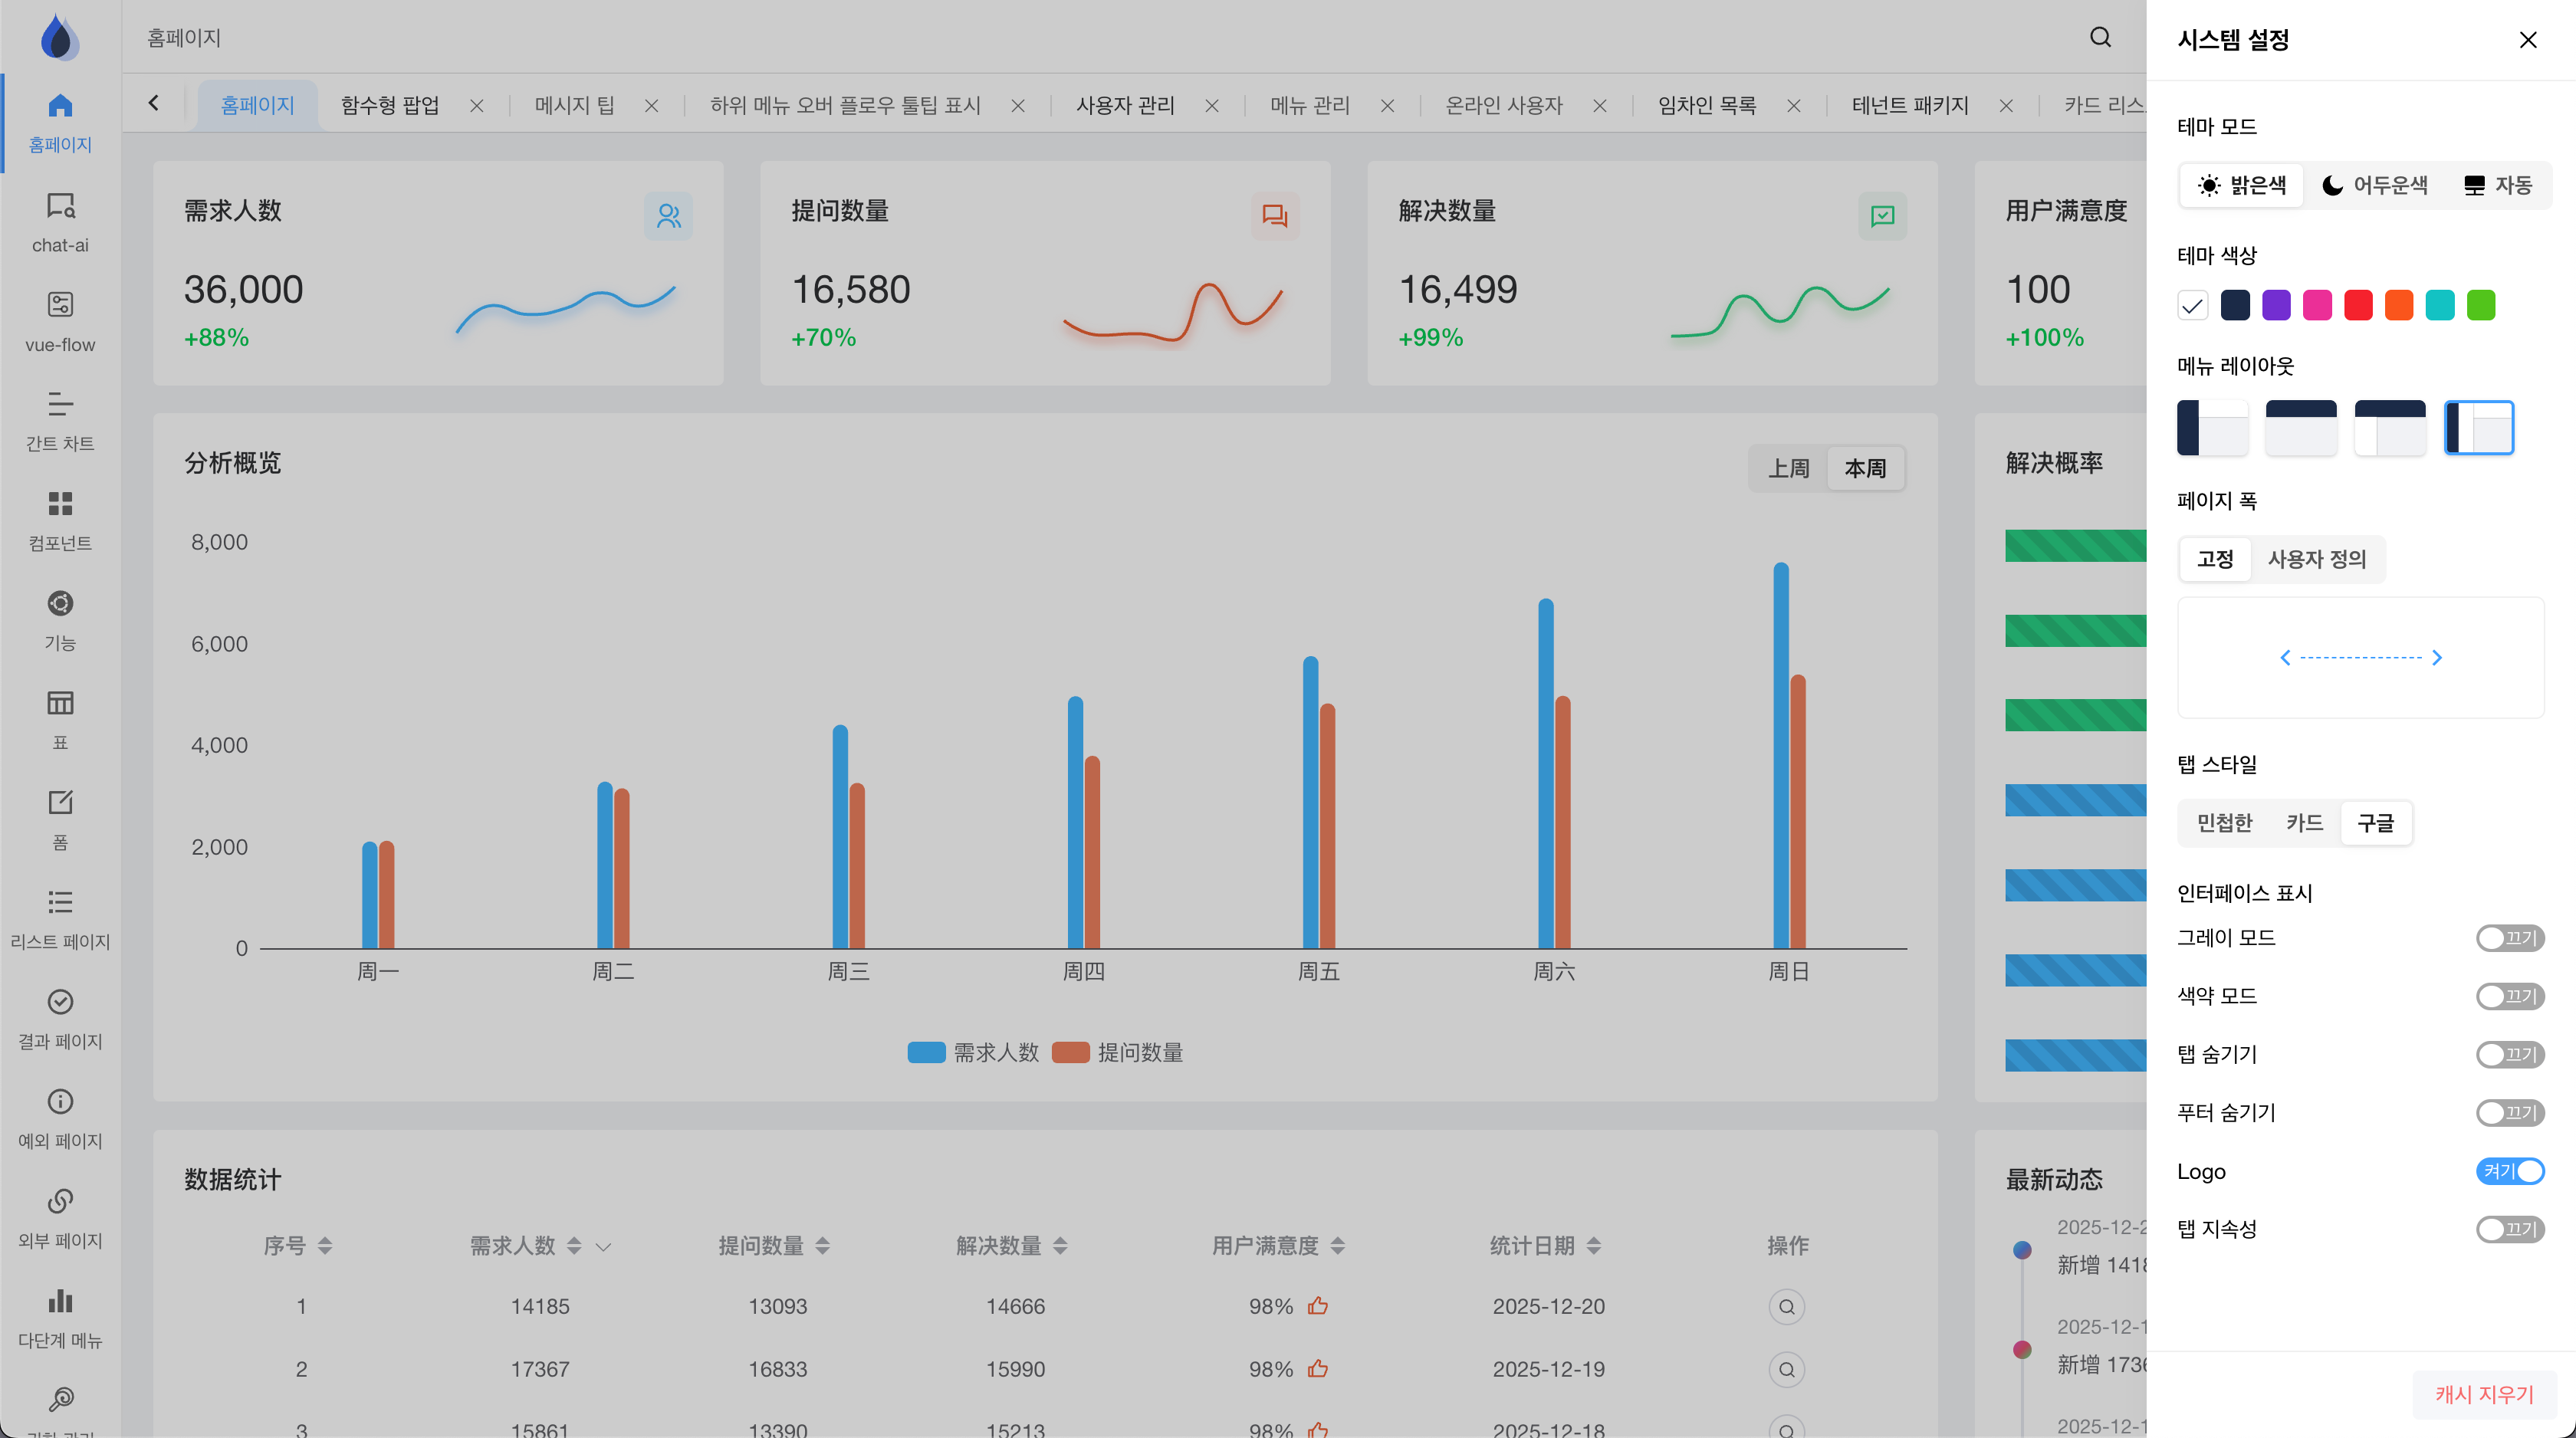Image resolution: width=2576 pixels, height=1438 pixels.
Task: Pick the purple theme color swatch
Action: (x=2276, y=305)
